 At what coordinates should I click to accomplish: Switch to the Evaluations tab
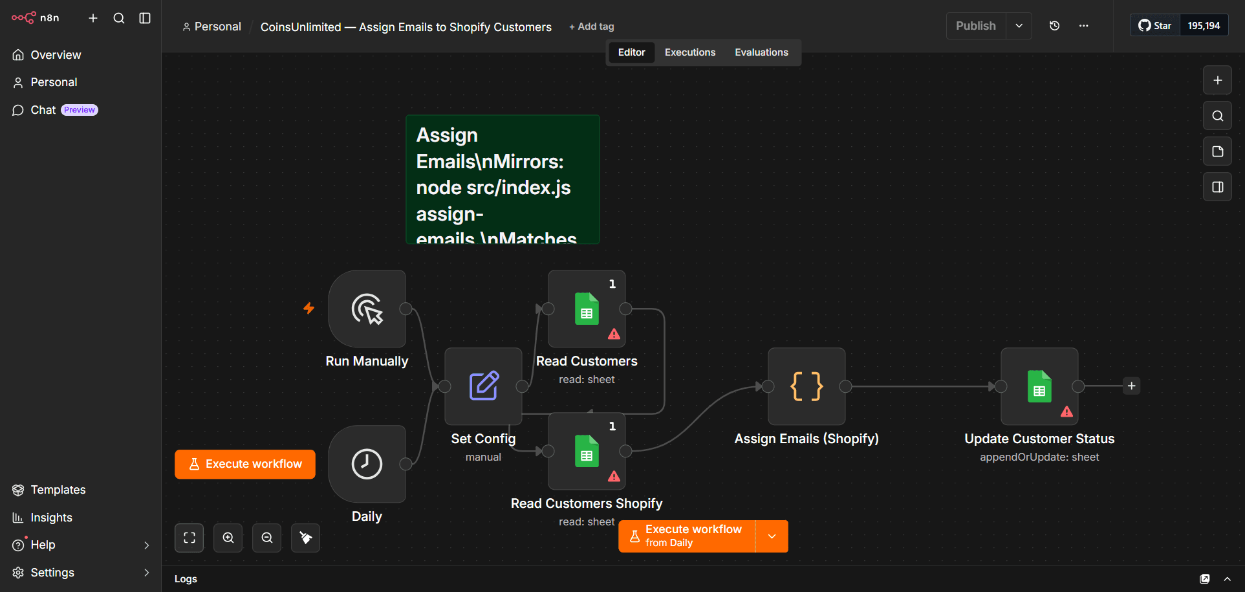tap(761, 52)
